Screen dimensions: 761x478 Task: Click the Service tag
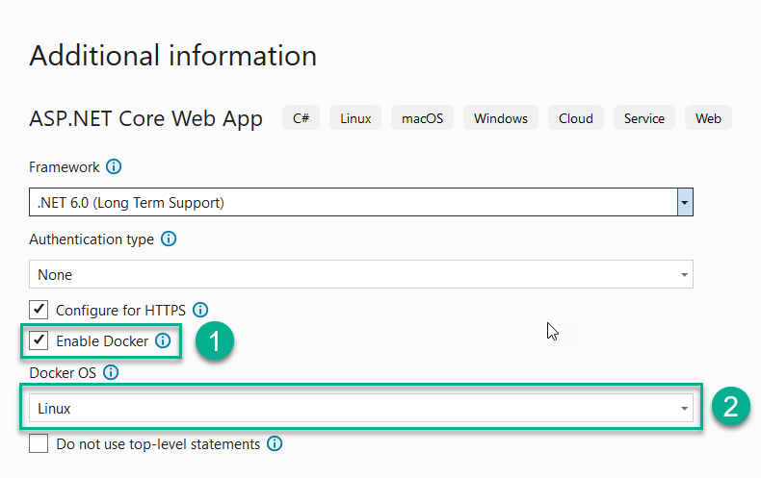pos(644,117)
